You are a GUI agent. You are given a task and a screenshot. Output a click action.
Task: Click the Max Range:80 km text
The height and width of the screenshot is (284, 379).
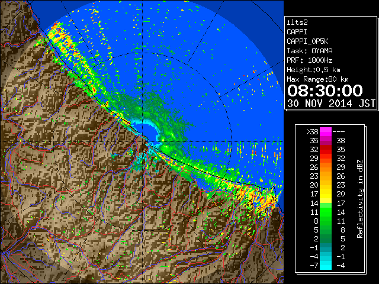317,79
